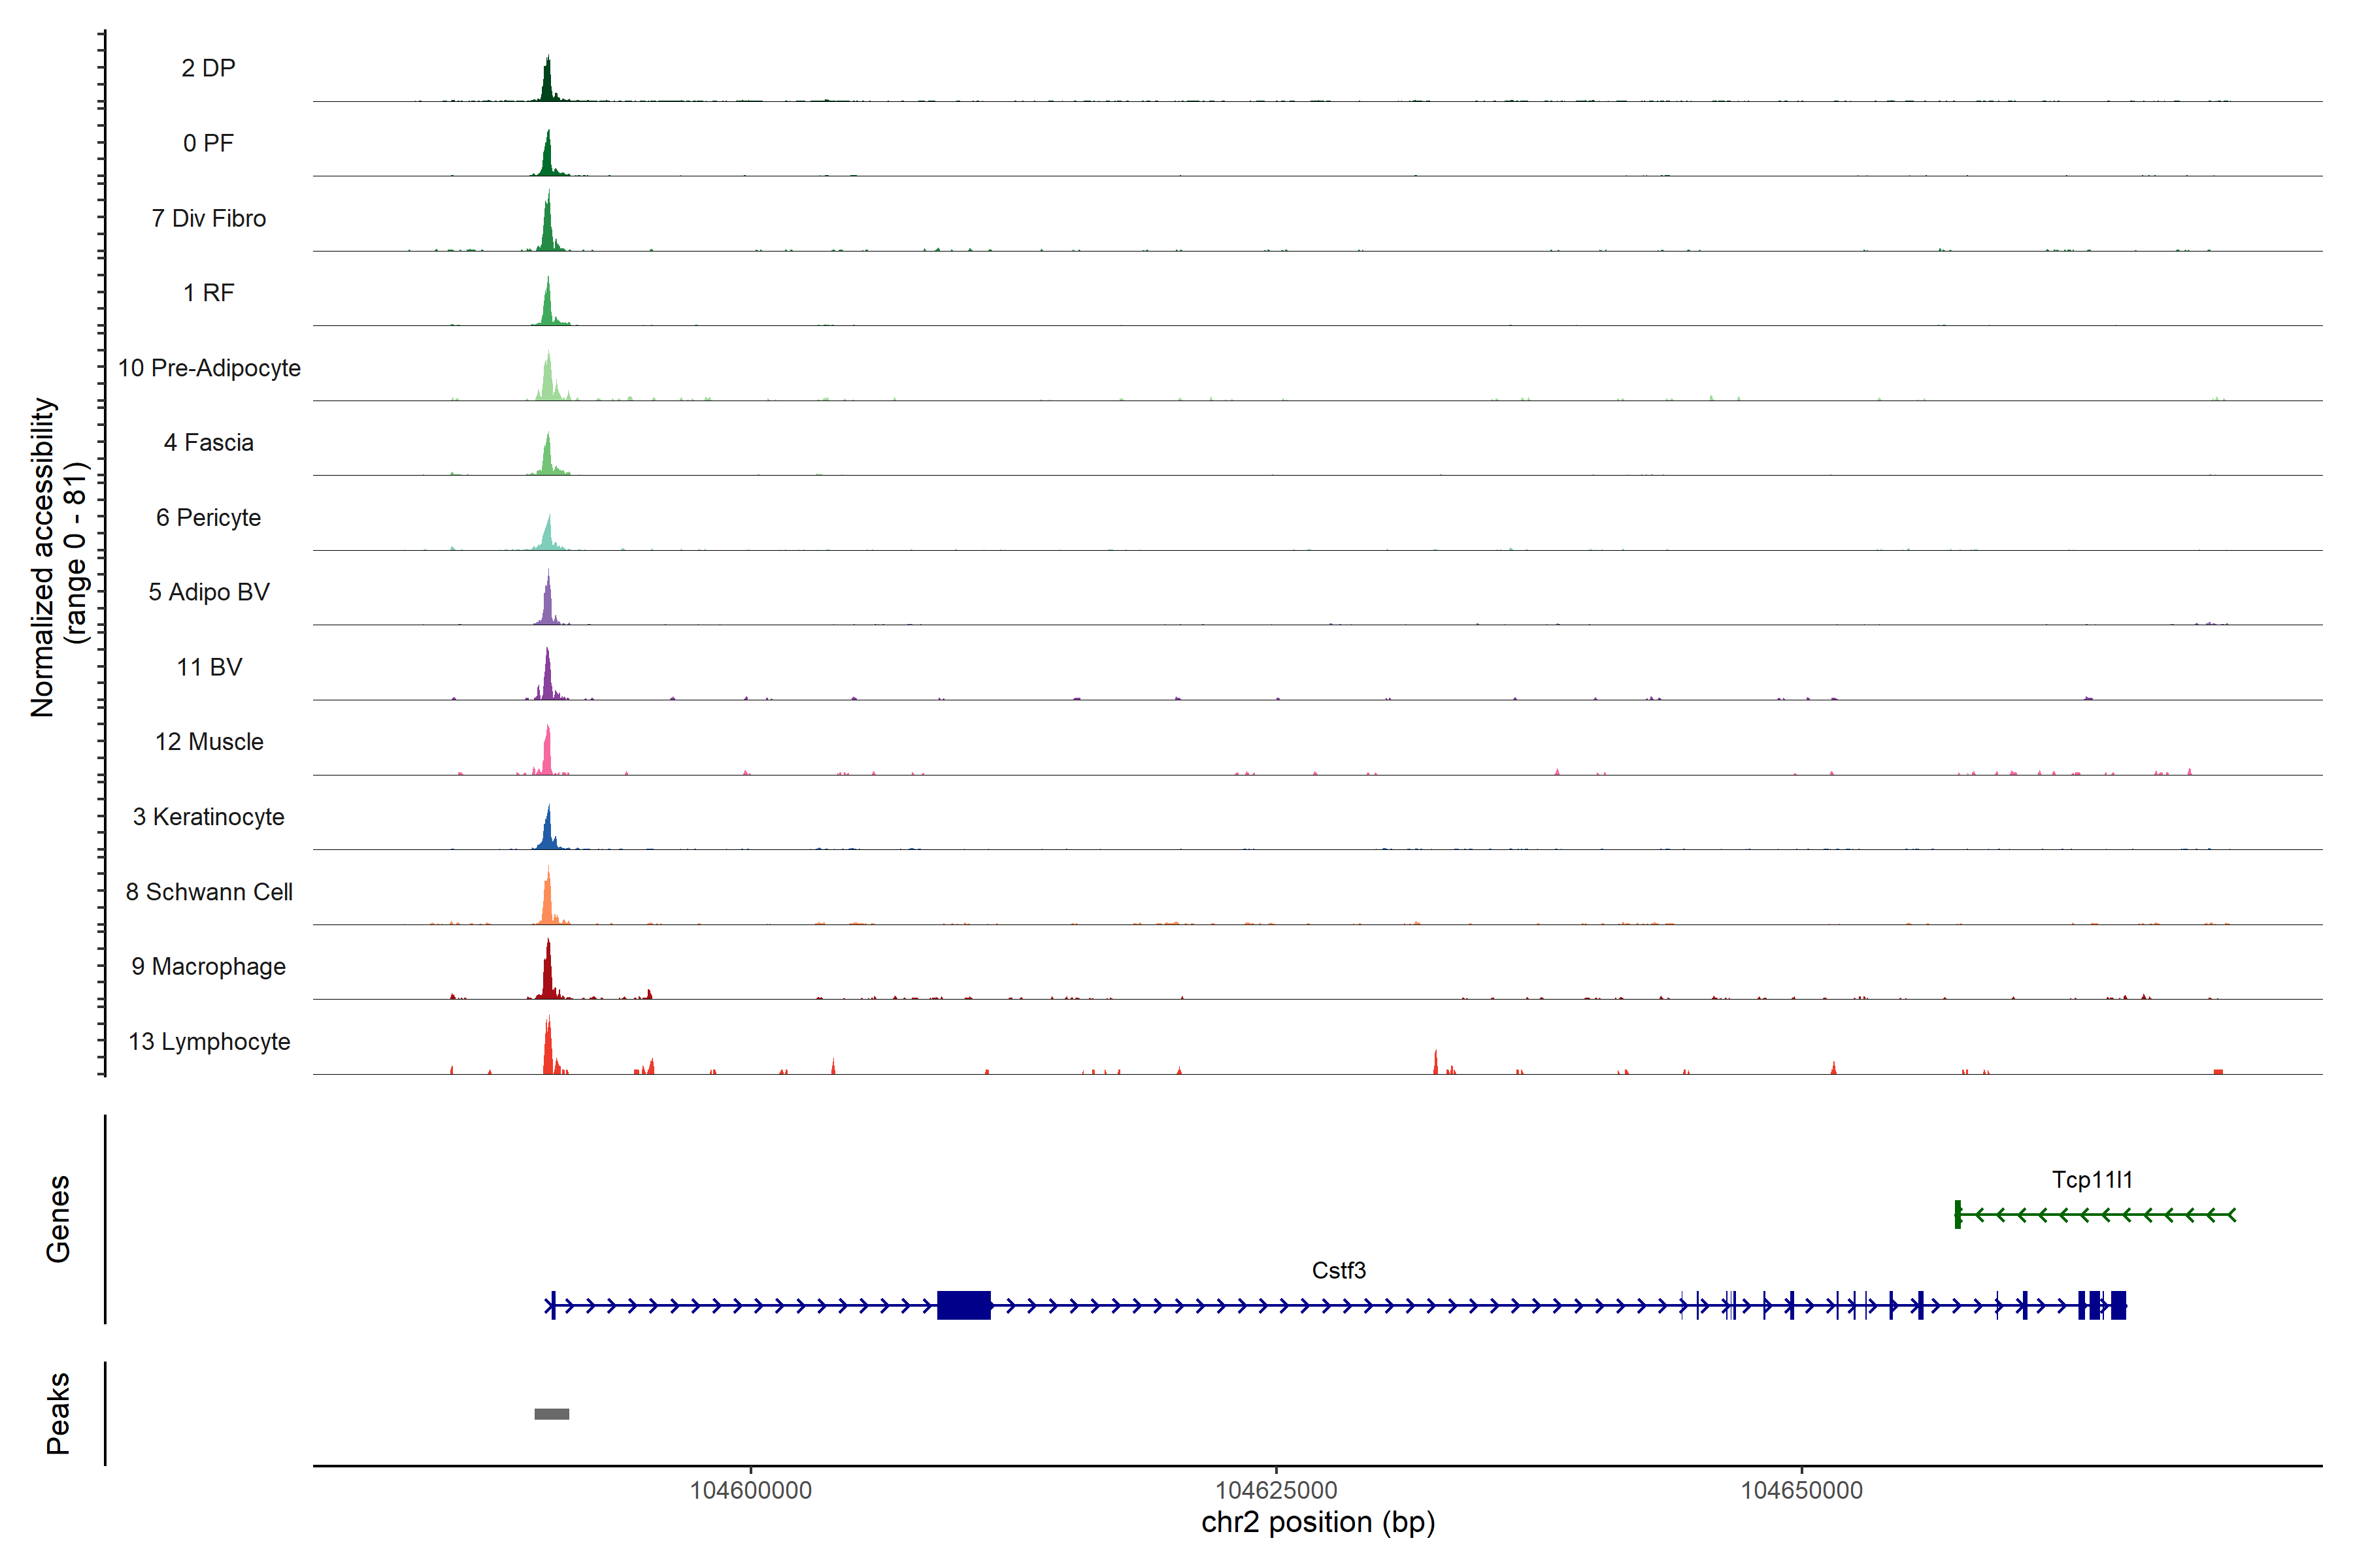Click the 3 Keratinocyte blue peak

[x=547, y=832]
